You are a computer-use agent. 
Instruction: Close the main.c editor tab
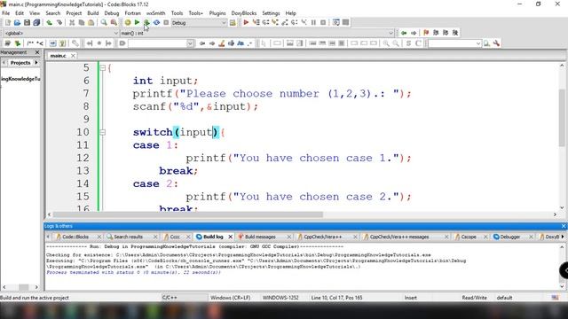73,56
